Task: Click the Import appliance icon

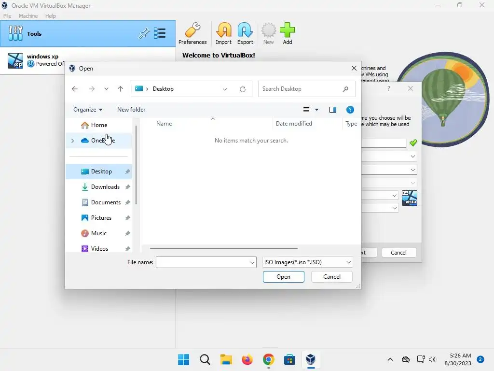Action: click(224, 33)
